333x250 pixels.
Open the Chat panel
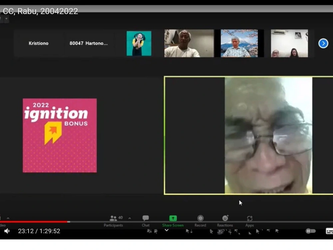coord(146,221)
